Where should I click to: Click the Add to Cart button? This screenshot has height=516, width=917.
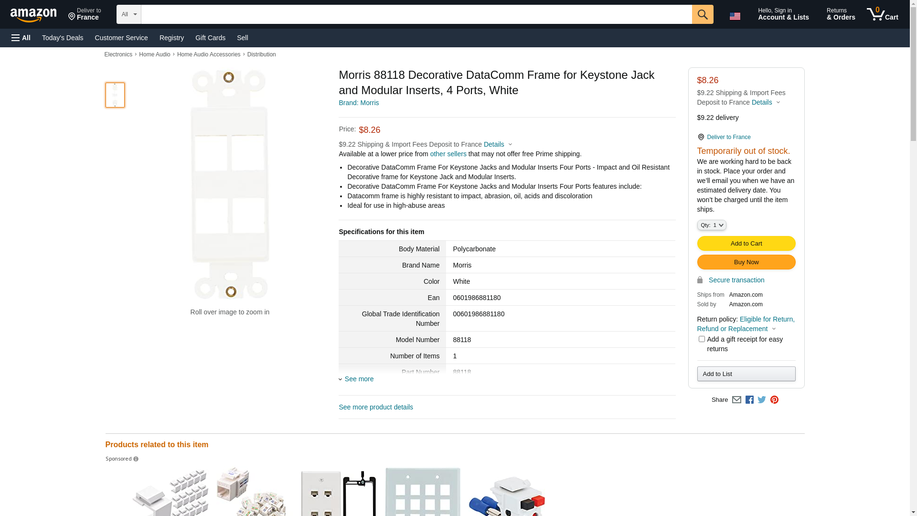pos(746,244)
